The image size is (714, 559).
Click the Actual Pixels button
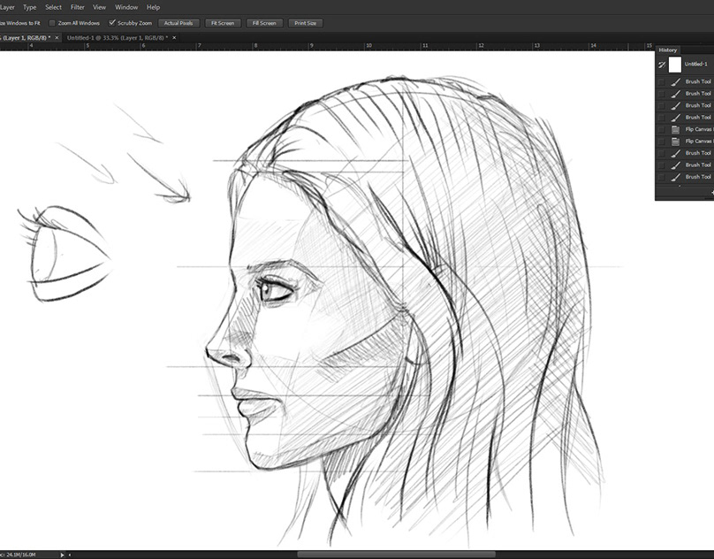tap(178, 23)
